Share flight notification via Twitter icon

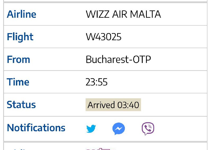(91, 129)
